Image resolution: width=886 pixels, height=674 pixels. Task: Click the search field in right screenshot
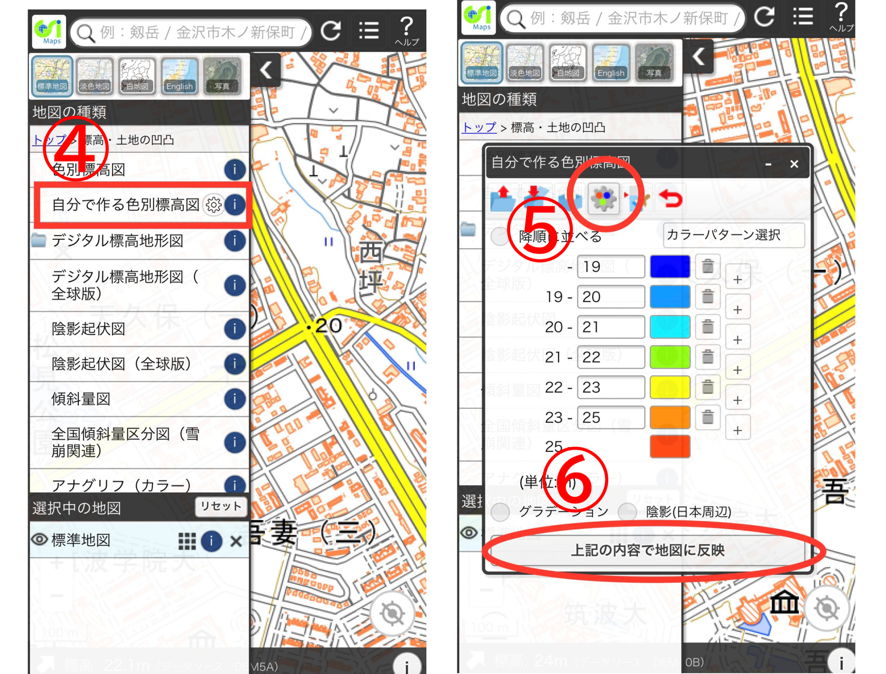623,18
